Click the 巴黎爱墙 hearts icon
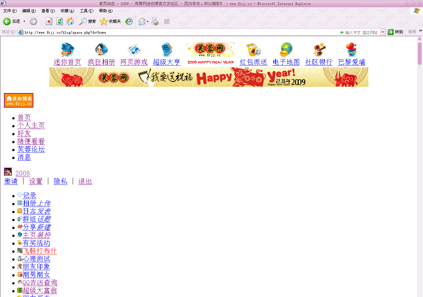Viewport: 423px width, 297px height. pos(352,50)
